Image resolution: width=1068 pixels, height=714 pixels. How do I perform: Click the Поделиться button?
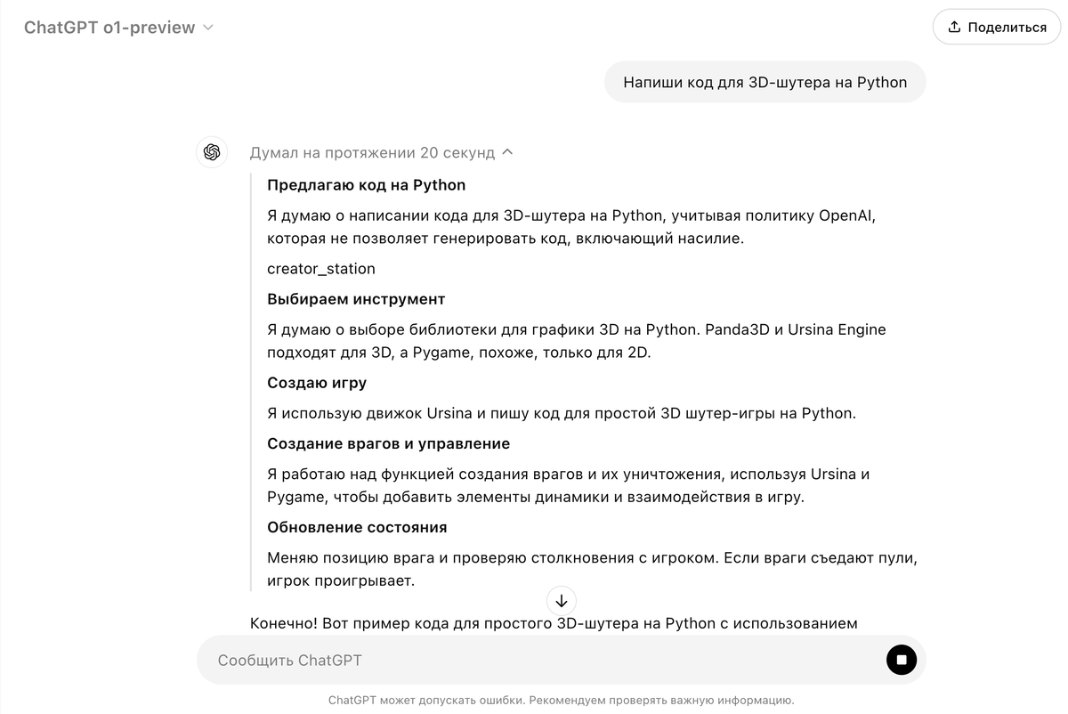996,27
